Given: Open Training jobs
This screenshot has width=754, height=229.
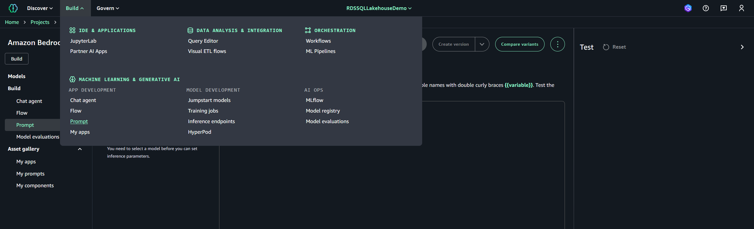Looking at the screenshot, I should tap(203, 111).
